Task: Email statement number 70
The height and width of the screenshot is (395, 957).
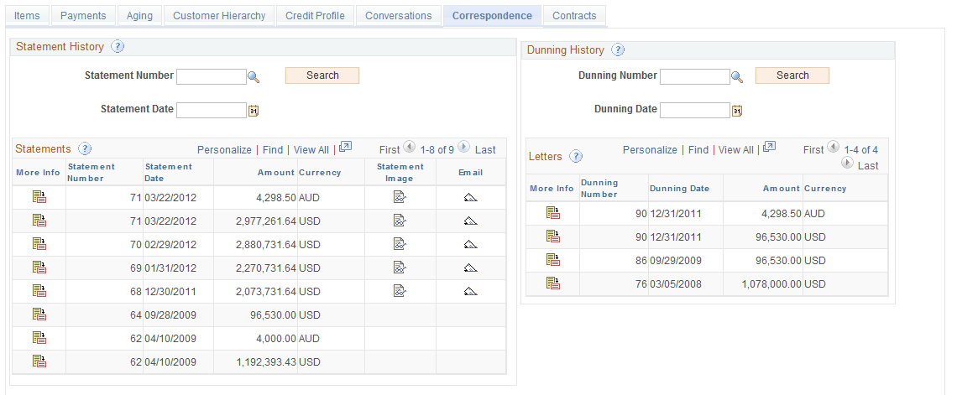Action: tap(470, 244)
